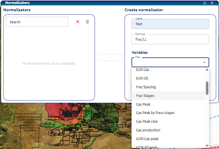Click the trash delete icon
Viewport: 219px width, 149px height.
[87, 22]
